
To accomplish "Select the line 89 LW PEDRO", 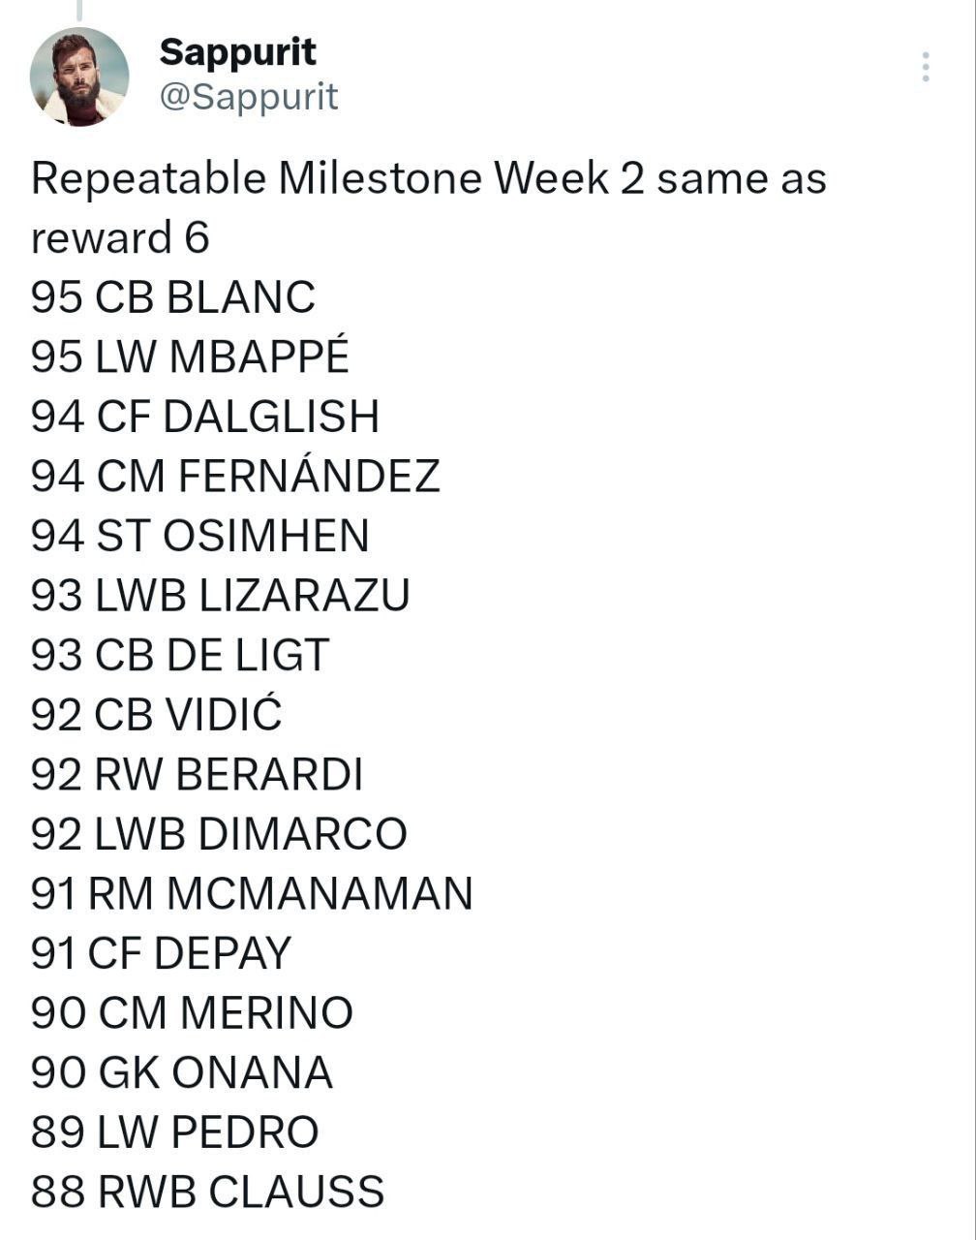I will tap(174, 1133).
